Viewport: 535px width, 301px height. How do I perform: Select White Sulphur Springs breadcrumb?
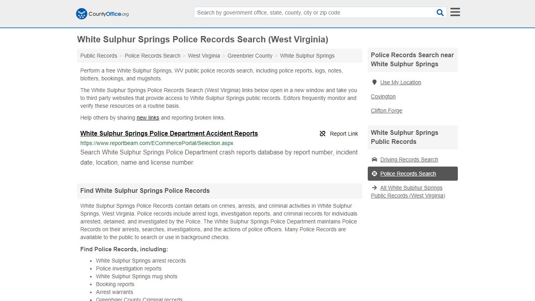click(x=307, y=56)
